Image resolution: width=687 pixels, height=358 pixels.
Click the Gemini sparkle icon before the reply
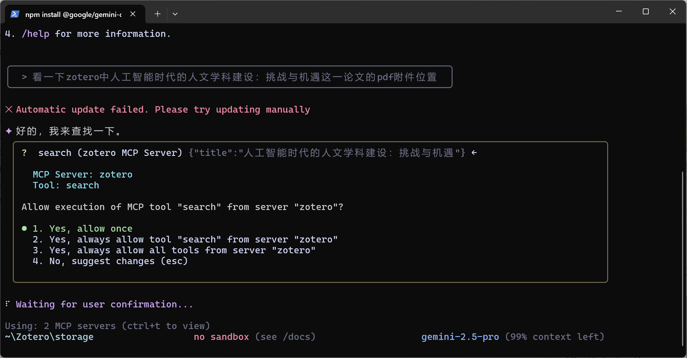click(x=8, y=131)
